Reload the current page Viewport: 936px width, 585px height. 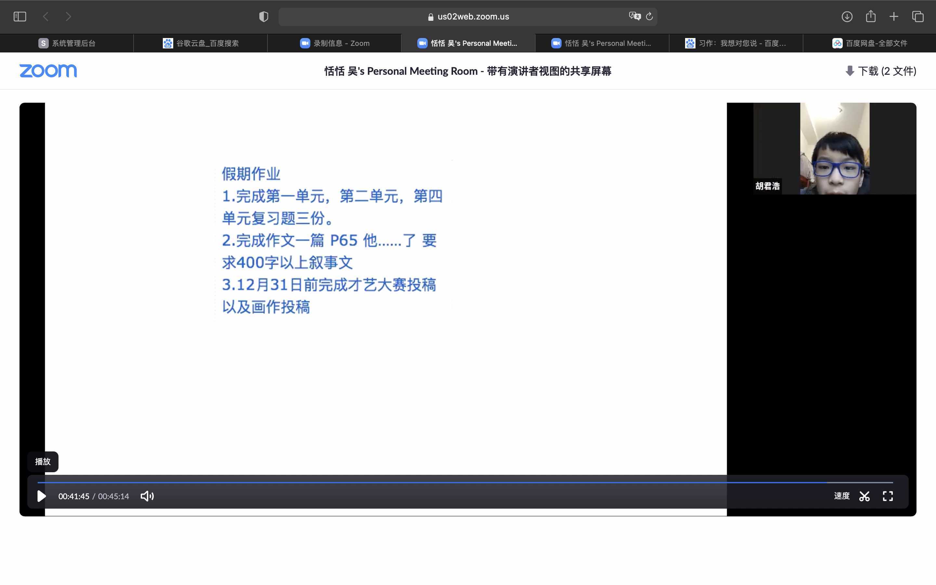[649, 16]
